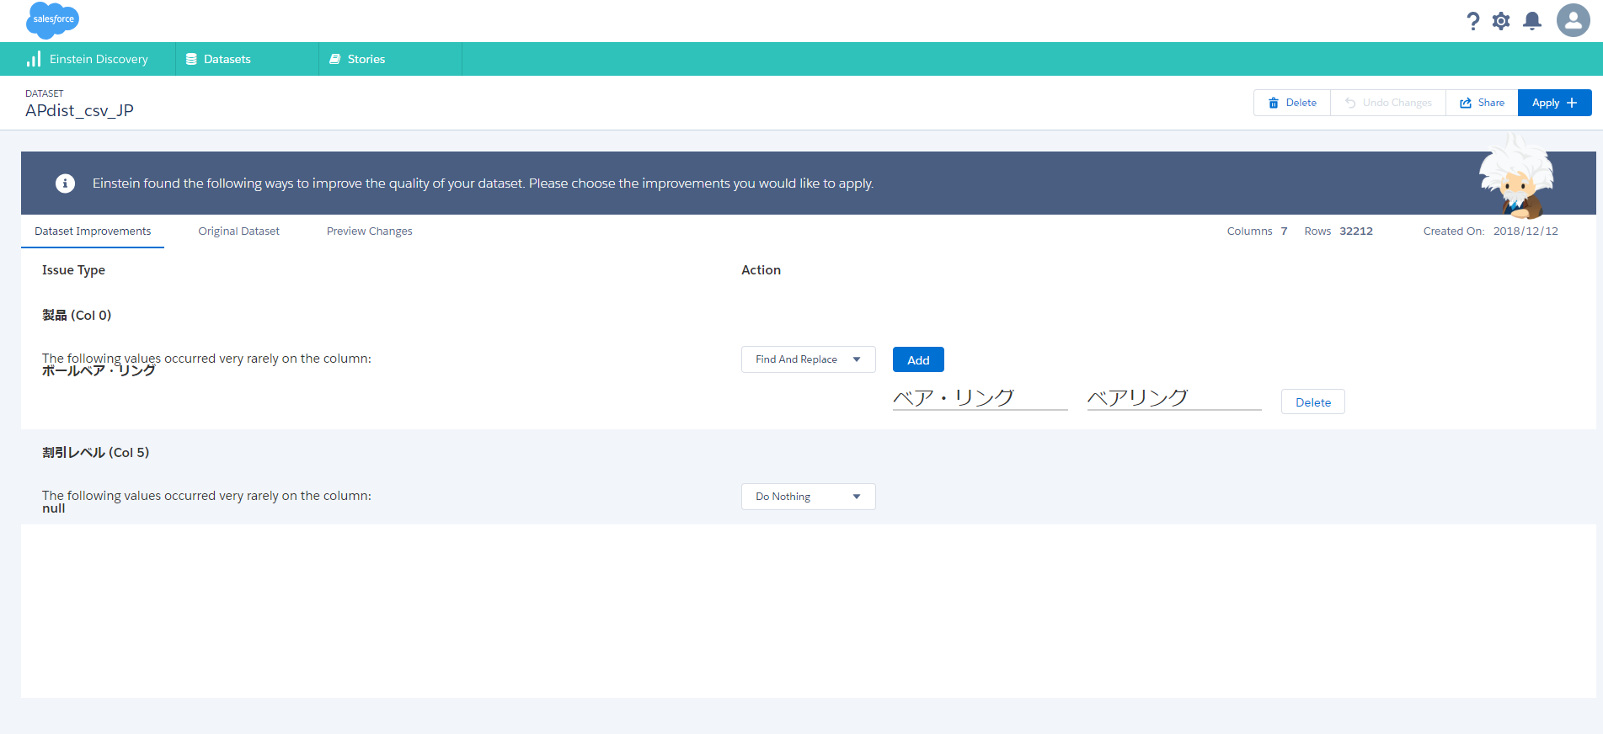Go to the Einstein Discovery tab

click(x=88, y=59)
